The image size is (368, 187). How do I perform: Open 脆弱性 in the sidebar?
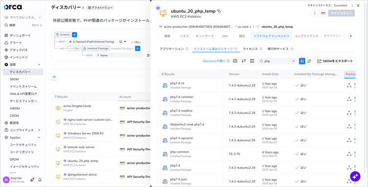pos(14,123)
